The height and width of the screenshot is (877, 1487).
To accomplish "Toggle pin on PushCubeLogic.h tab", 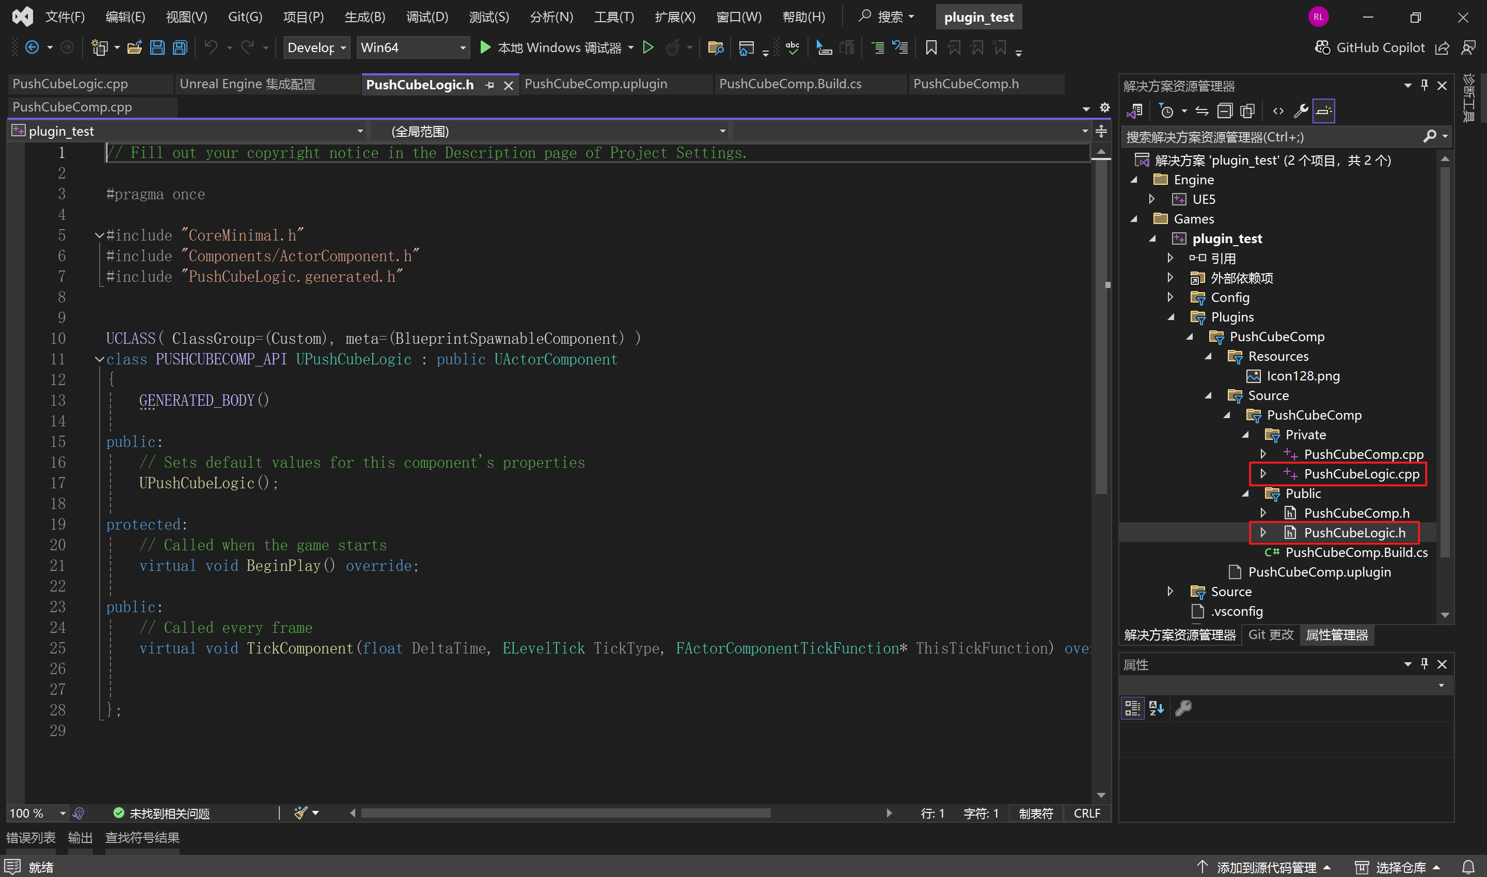I will pyautogui.click(x=490, y=86).
